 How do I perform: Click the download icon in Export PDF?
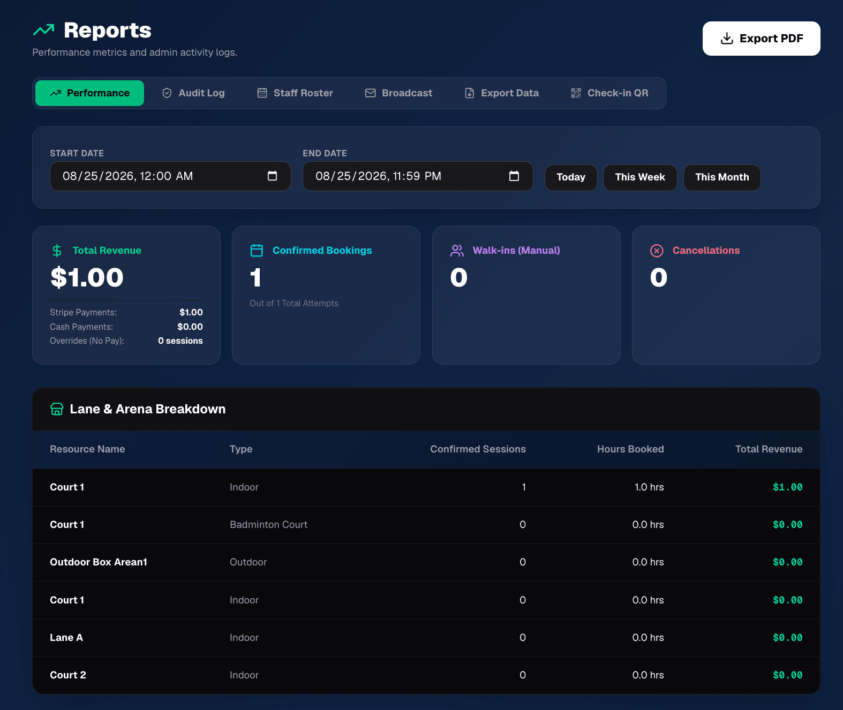coord(727,39)
